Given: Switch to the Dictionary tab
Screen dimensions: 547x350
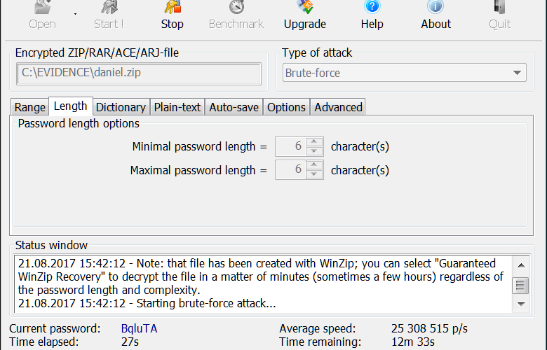Looking at the screenshot, I should pyautogui.click(x=121, y=107).
